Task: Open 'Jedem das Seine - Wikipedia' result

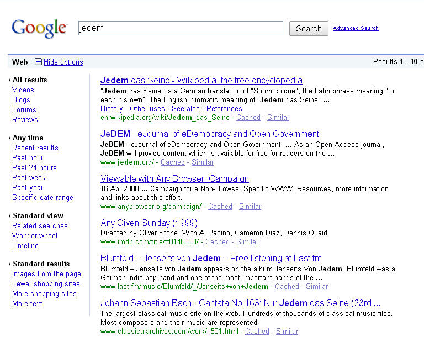Action: 202,80
